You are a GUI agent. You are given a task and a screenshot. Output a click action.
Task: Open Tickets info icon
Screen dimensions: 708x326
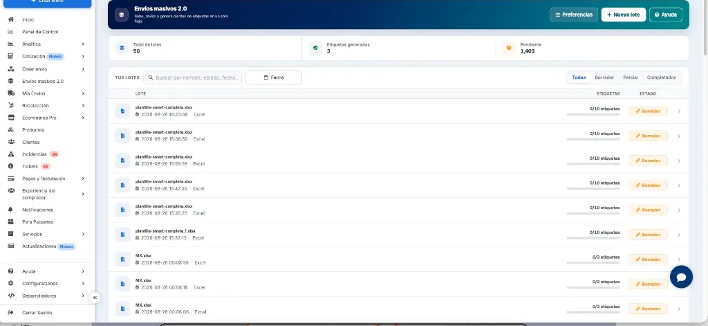11,166
